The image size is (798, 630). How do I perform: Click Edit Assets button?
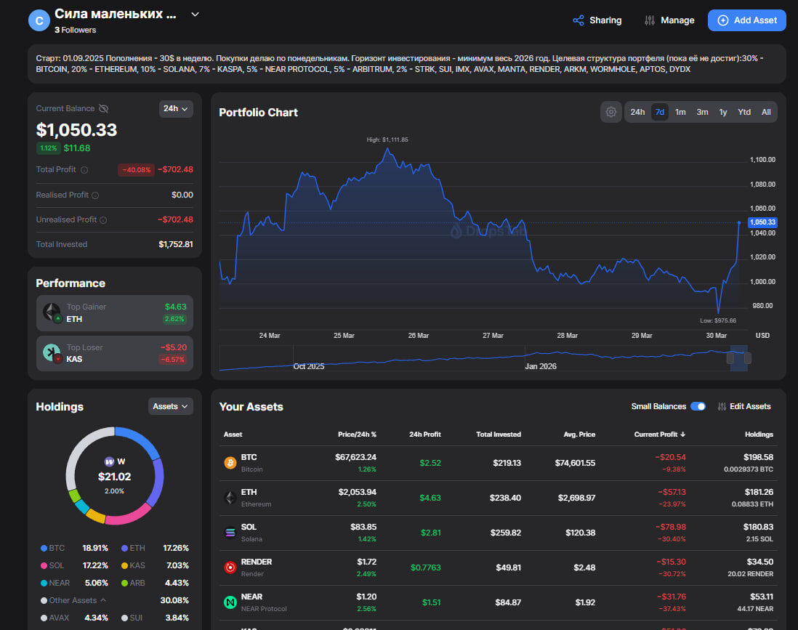point(744,406)
